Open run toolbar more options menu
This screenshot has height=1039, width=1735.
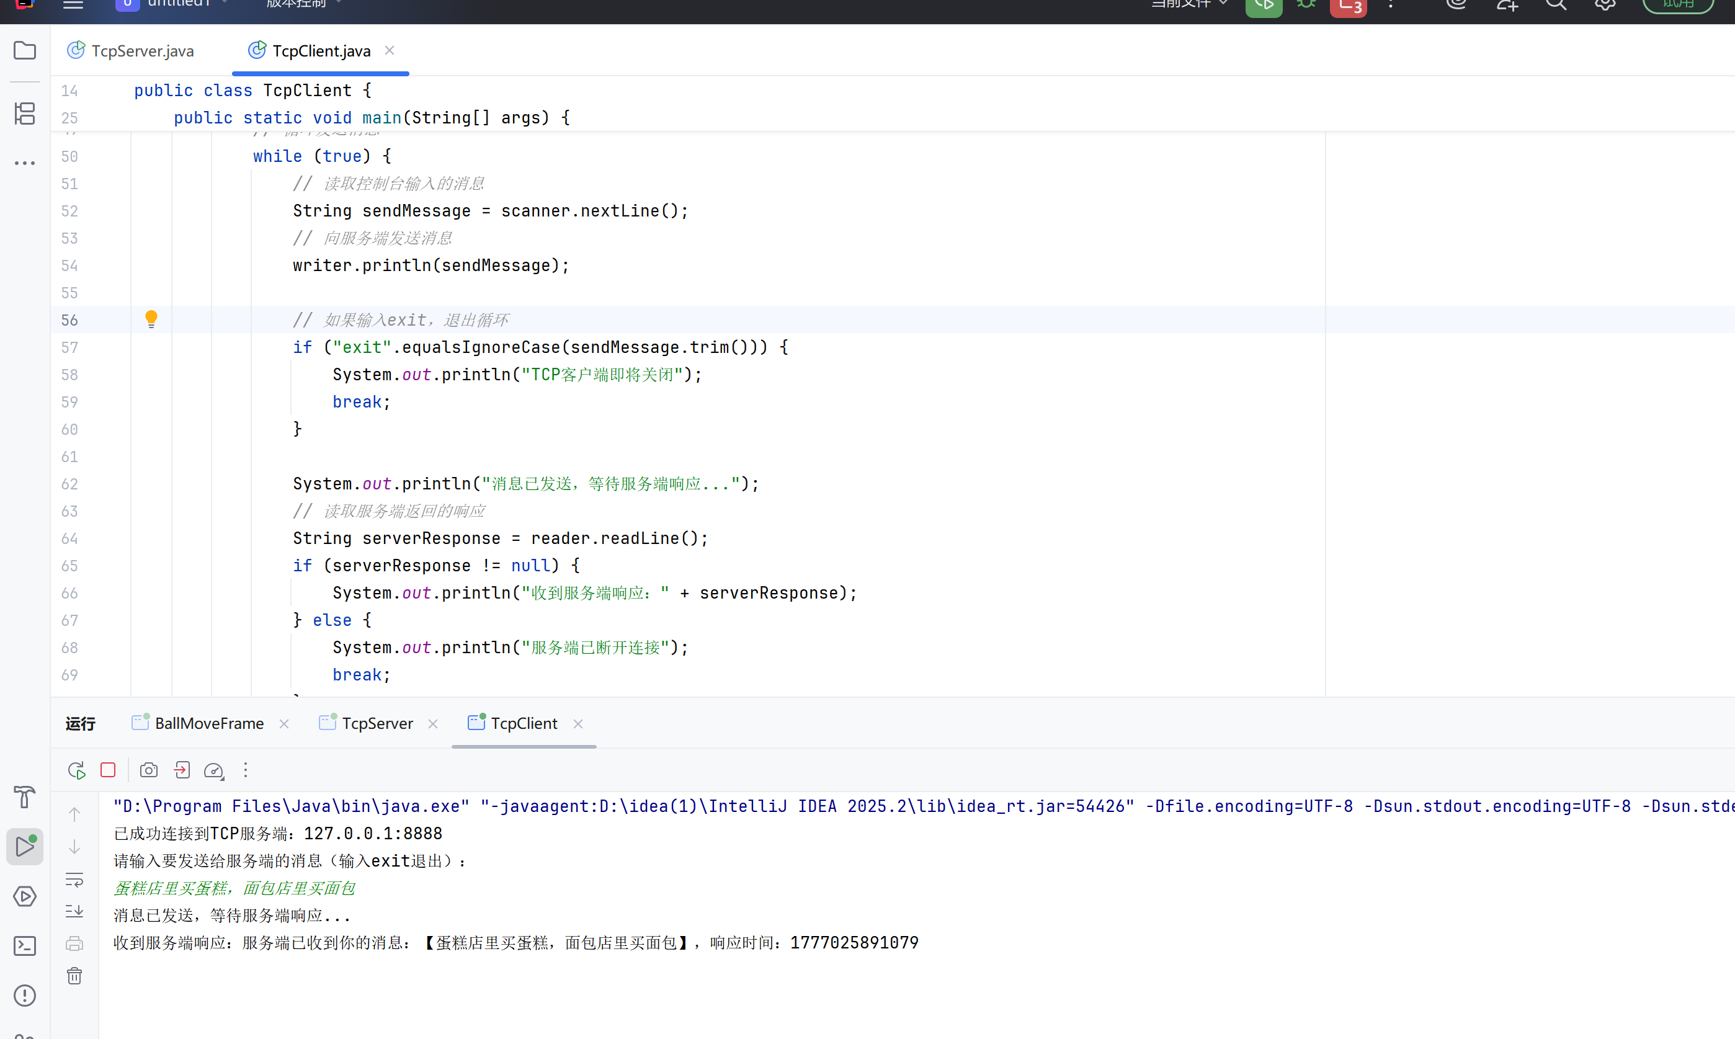tap(245, 770)
